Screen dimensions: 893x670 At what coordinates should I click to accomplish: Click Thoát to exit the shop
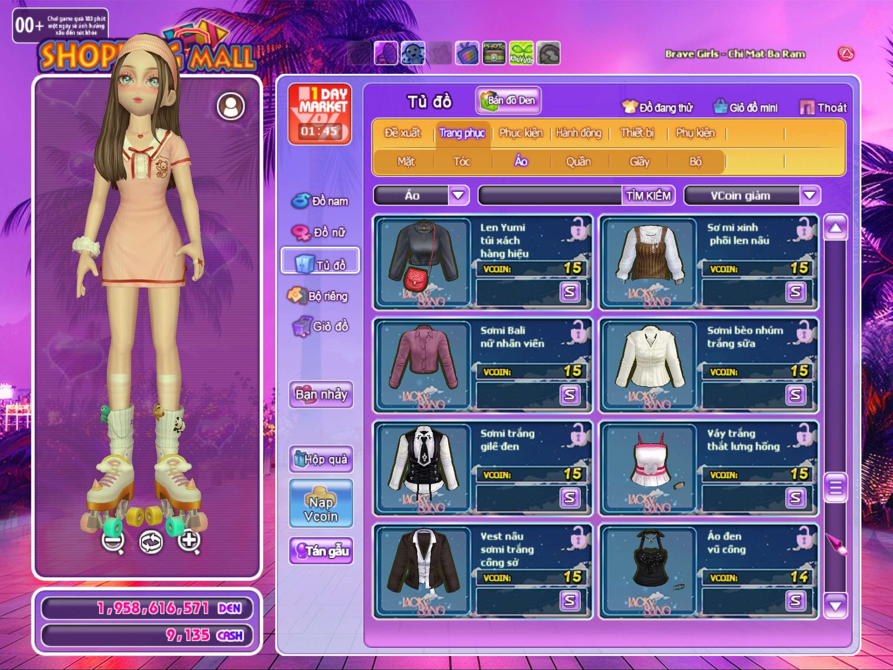[824, 107]
